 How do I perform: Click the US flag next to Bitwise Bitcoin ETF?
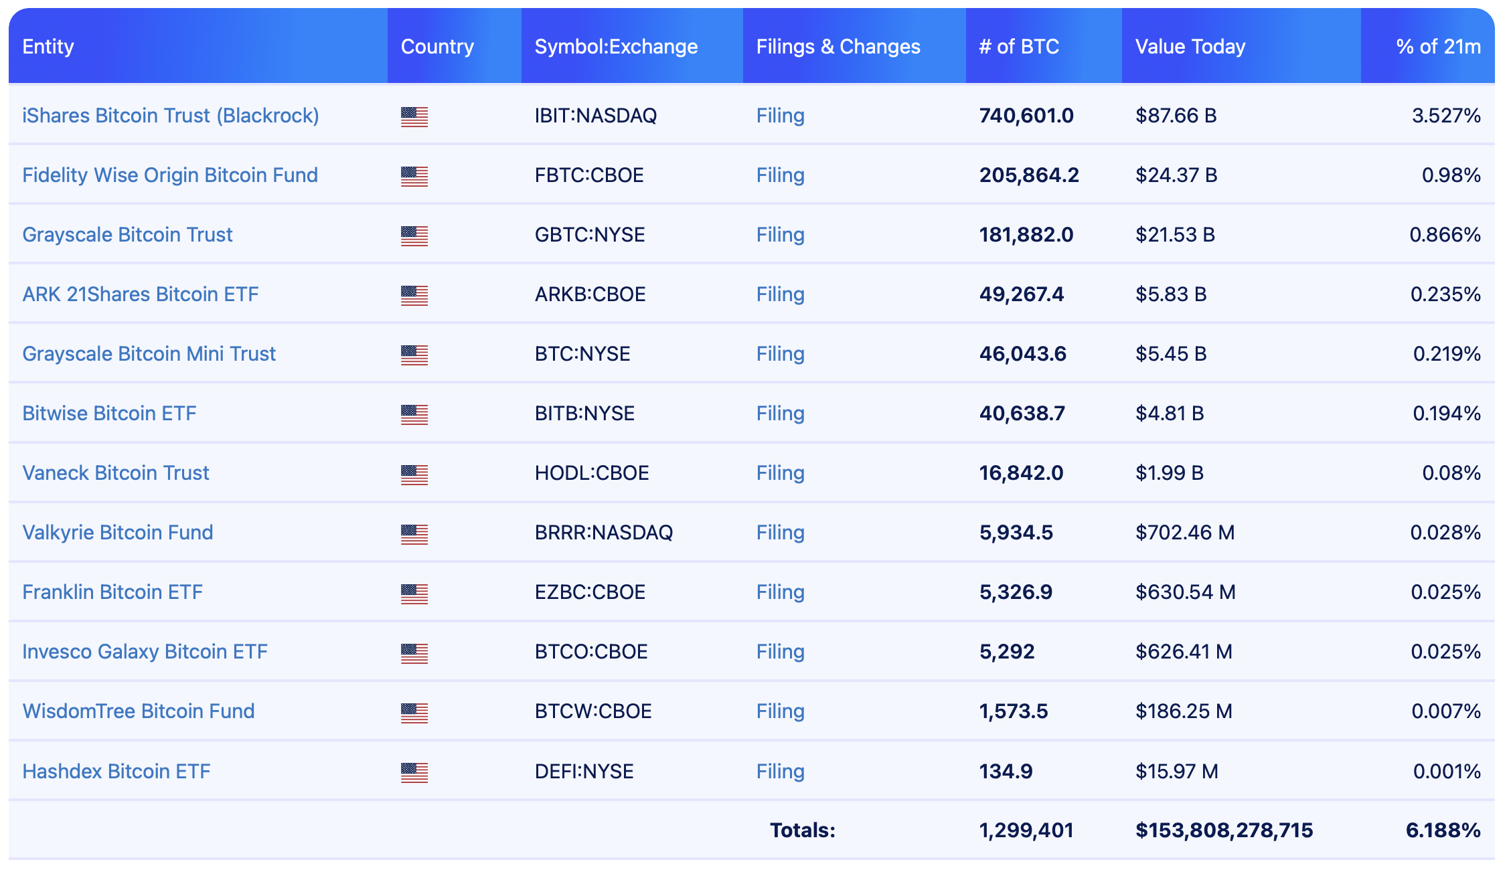tap(413, 414)
